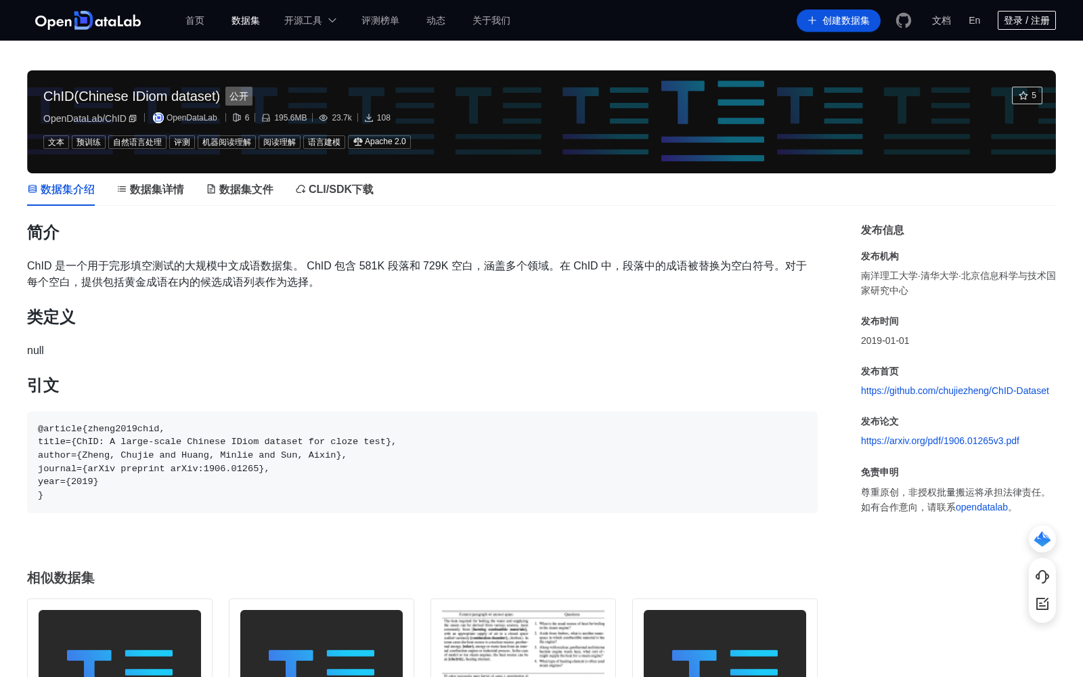The image size is (1083, 677).
Task: Go to 首页 in navigation
Action: tap(195, 20)
